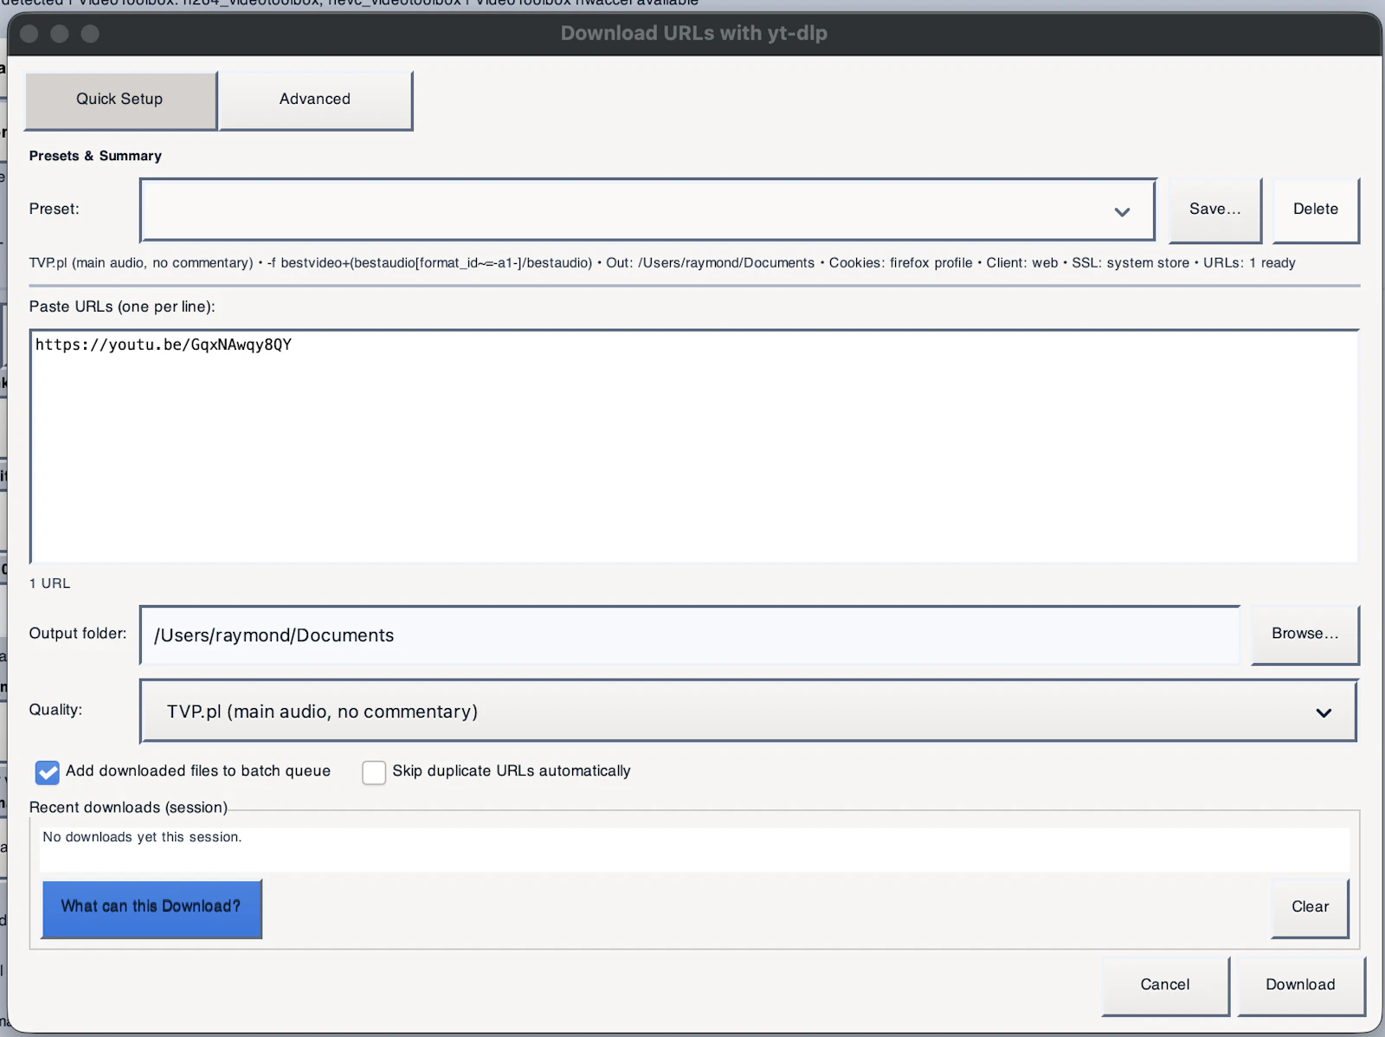
Task: Click the preset summary text line
Action: [662, 263]
